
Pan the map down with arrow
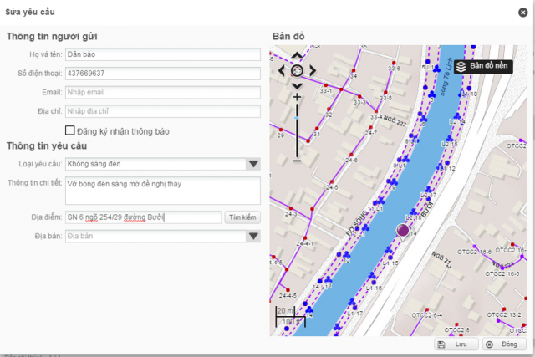click(297, 85)
